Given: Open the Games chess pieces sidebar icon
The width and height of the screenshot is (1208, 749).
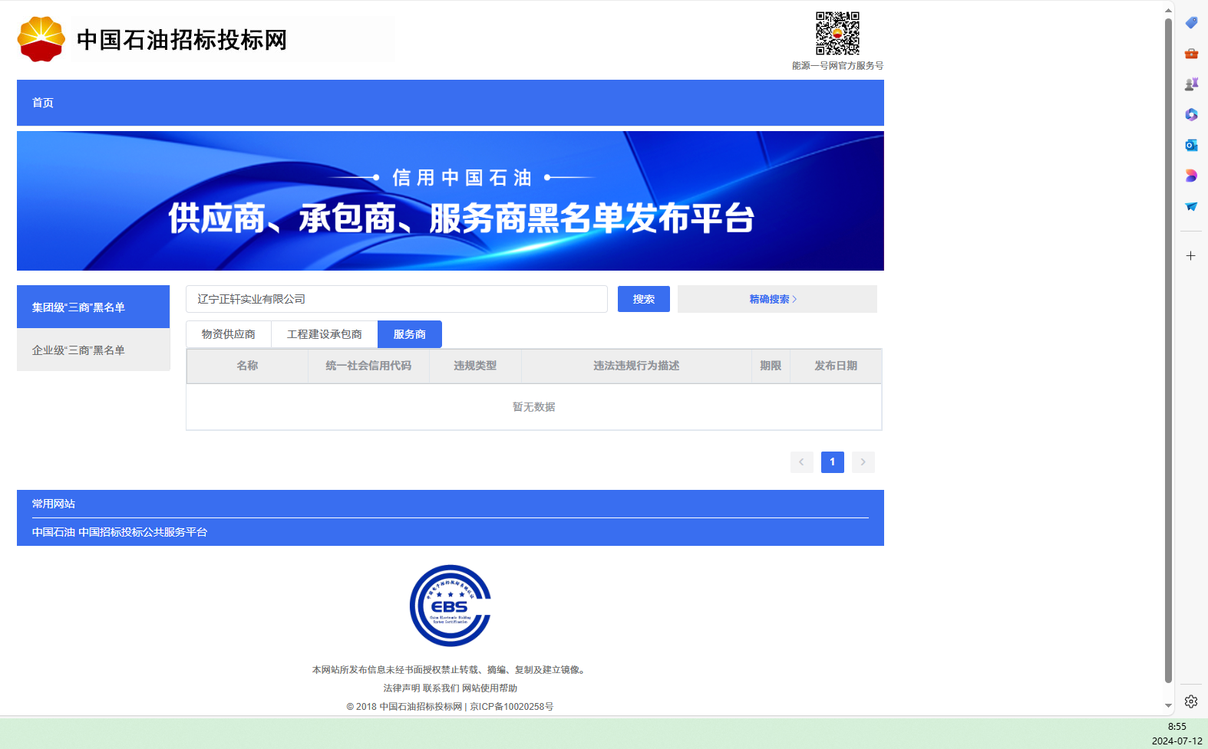Looking at the screenshot, I should coord(1191,84).
